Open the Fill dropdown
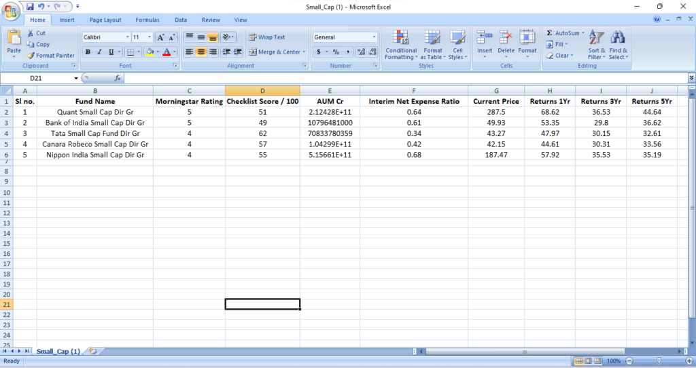 557,44
